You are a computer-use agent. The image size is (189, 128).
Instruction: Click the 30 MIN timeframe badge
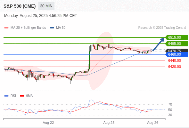tap(46, 6)
